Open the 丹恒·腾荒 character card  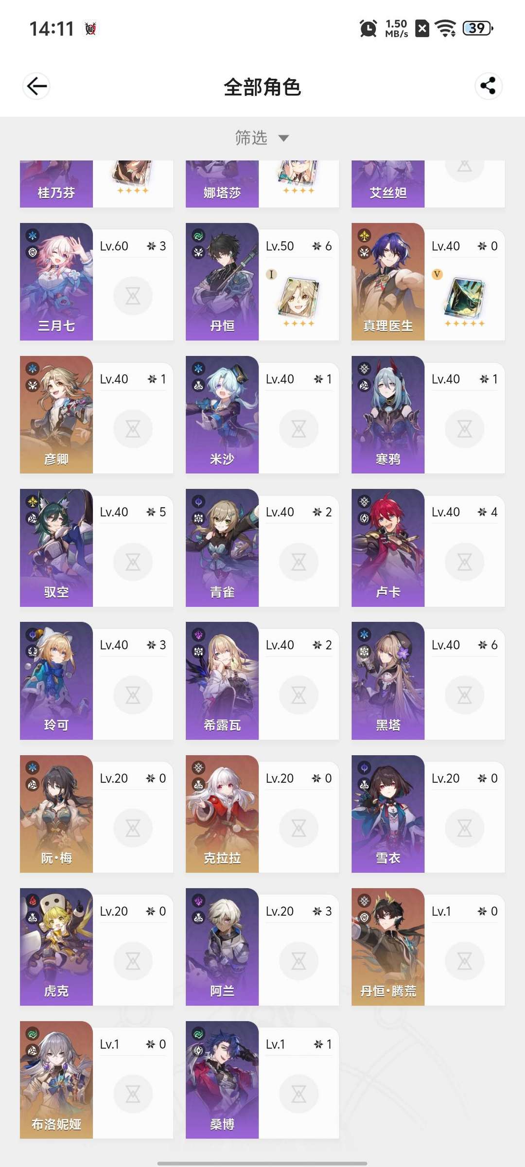coord(428,947)
